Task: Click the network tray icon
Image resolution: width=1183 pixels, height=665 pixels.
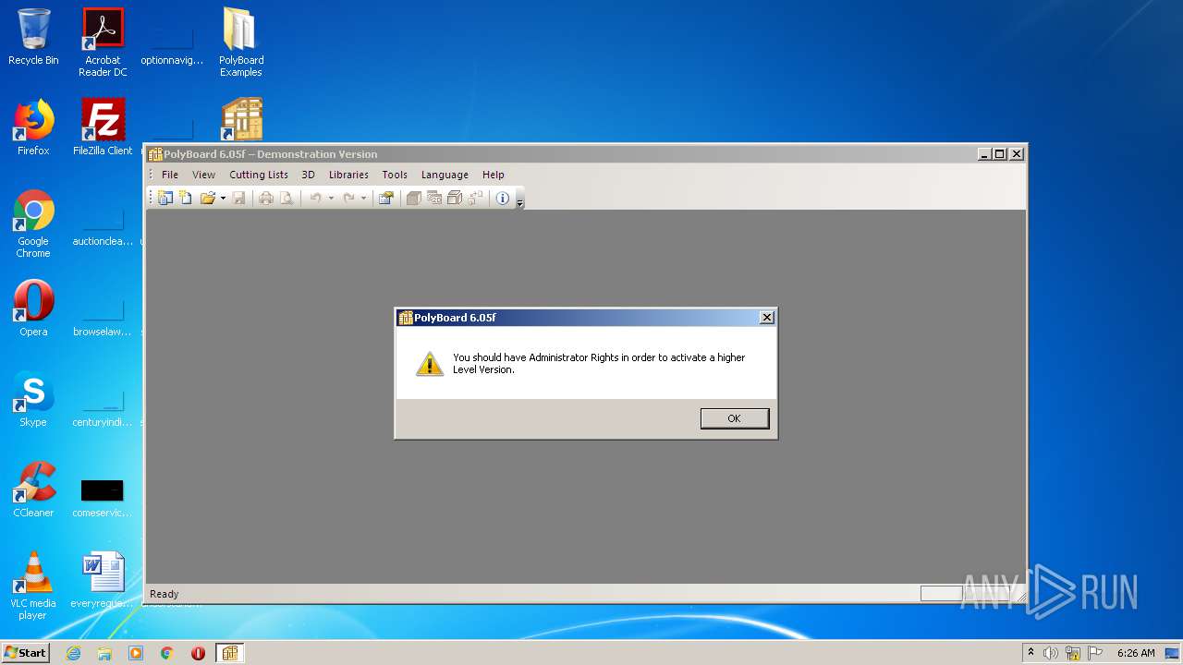Action: point(1073,653)
